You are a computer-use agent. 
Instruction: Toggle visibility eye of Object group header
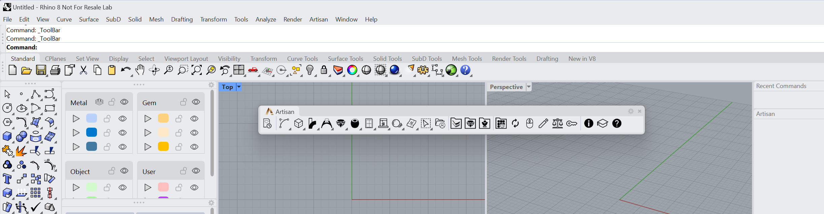pyautogui.click(x=124, y=171)
